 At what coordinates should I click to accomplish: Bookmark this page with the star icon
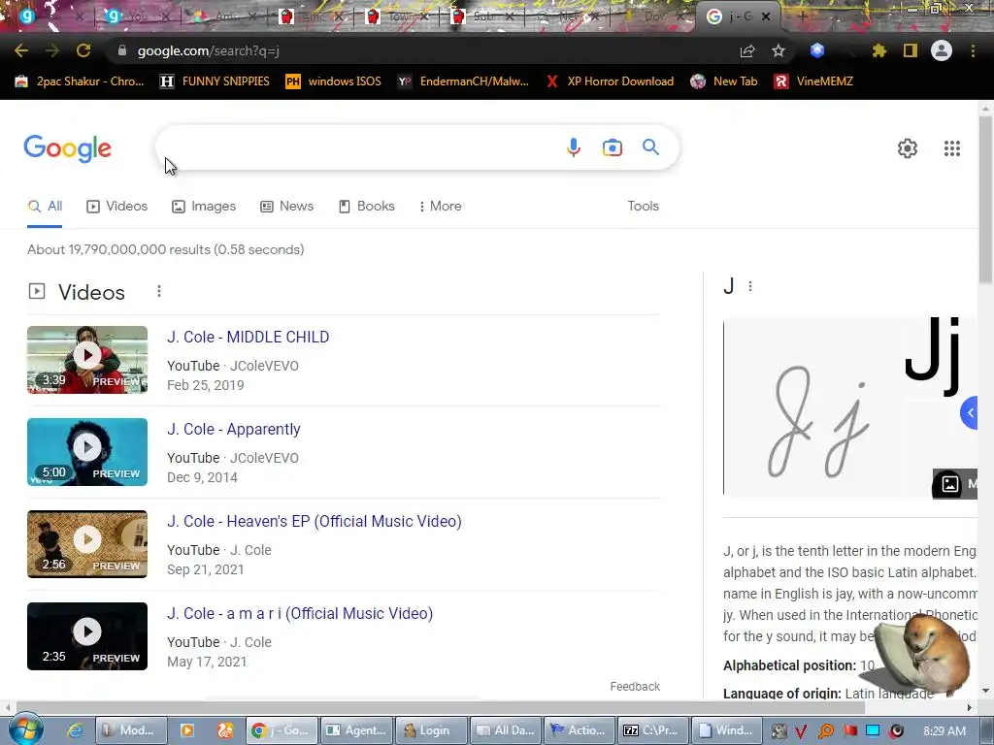coord(779,50)
